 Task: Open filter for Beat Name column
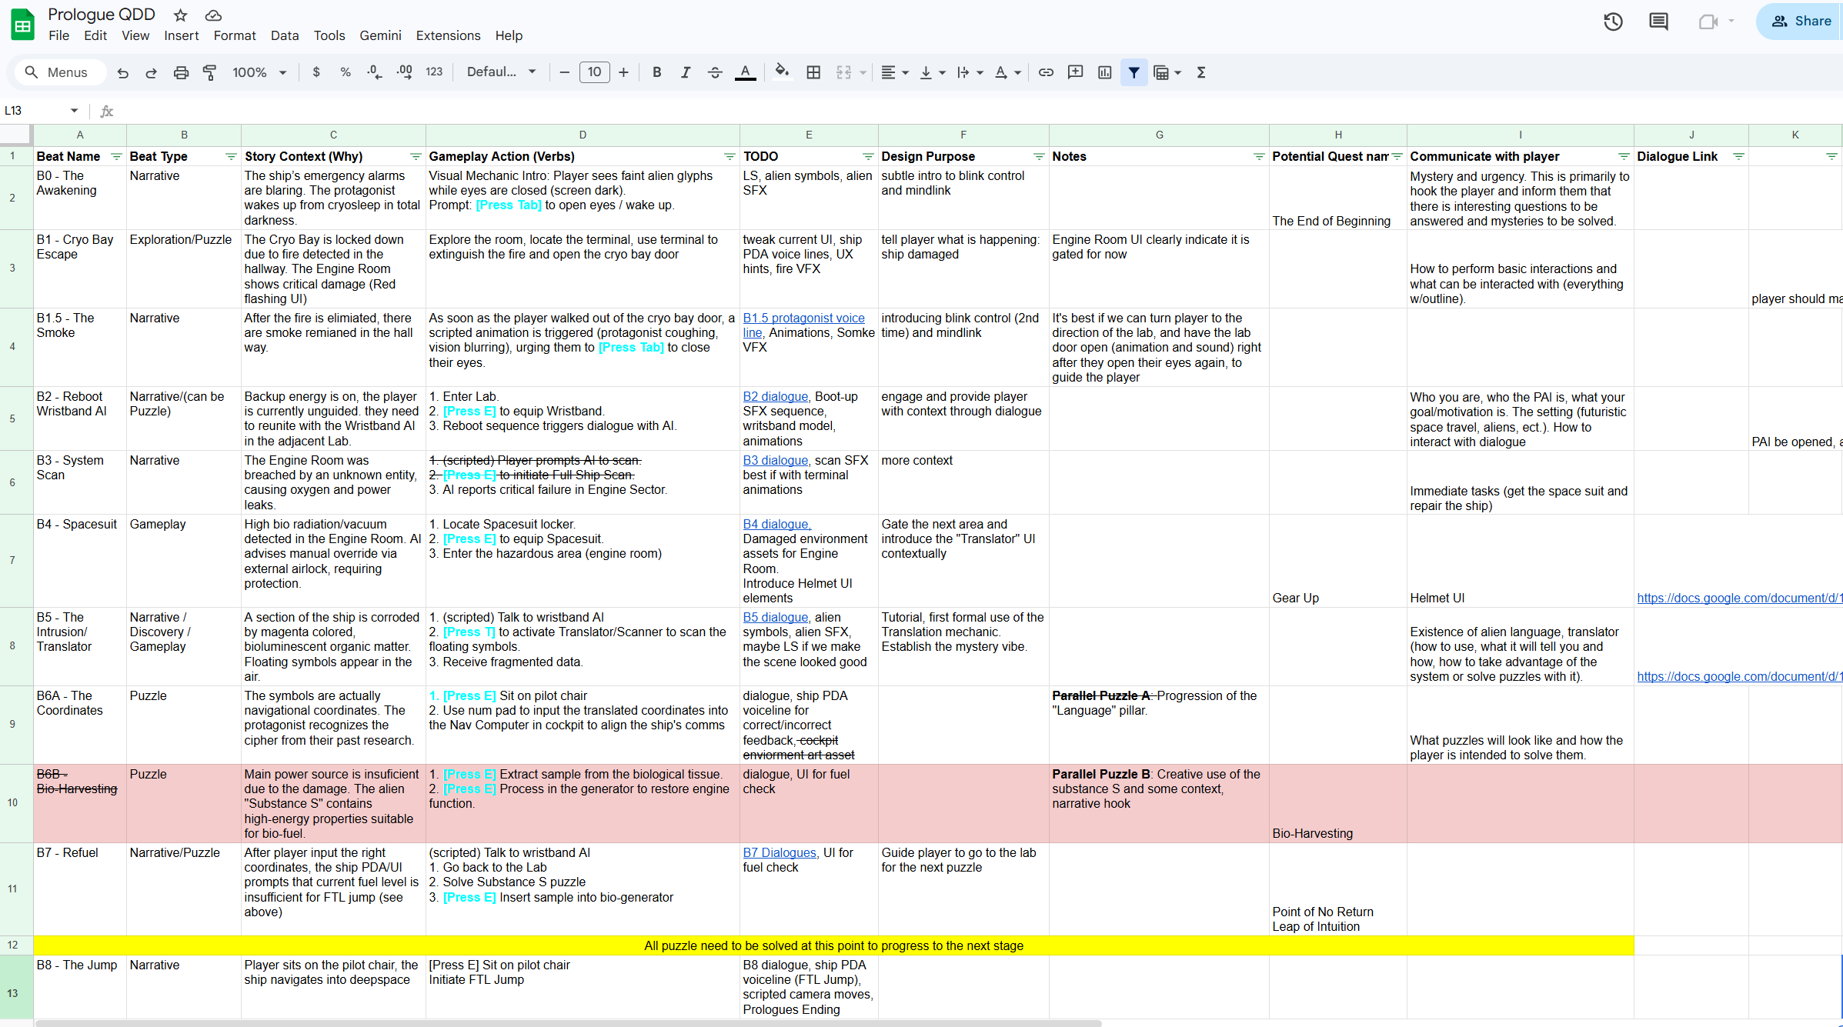[x=116, y=156]
